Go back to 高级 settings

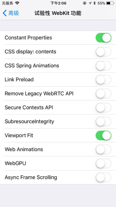(11, 13)
